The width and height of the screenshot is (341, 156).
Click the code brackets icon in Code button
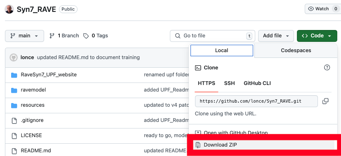(x=305, y=36)
